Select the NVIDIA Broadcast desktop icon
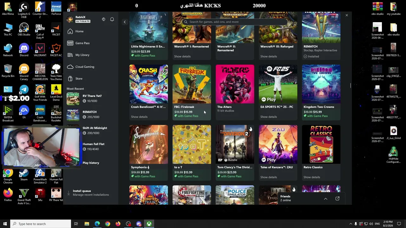 (x=8, y=114)
